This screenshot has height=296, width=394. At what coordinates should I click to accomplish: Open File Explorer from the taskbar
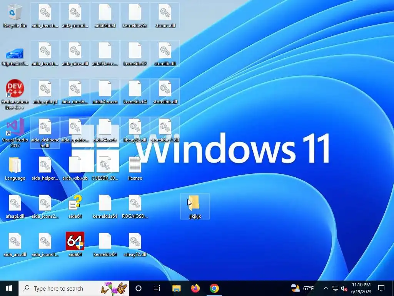[x=176, y=288]
